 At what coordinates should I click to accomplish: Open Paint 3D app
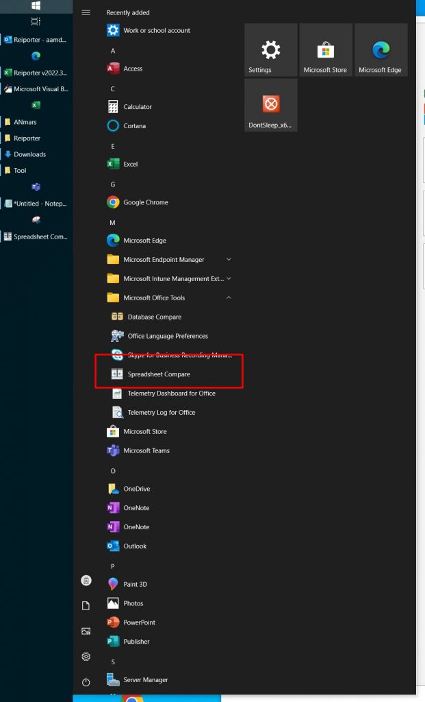coord(134,584)
